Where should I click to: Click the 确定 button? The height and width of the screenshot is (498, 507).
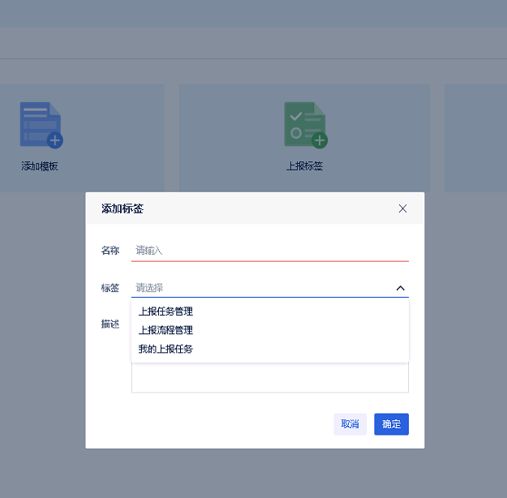tap(391, 424)
